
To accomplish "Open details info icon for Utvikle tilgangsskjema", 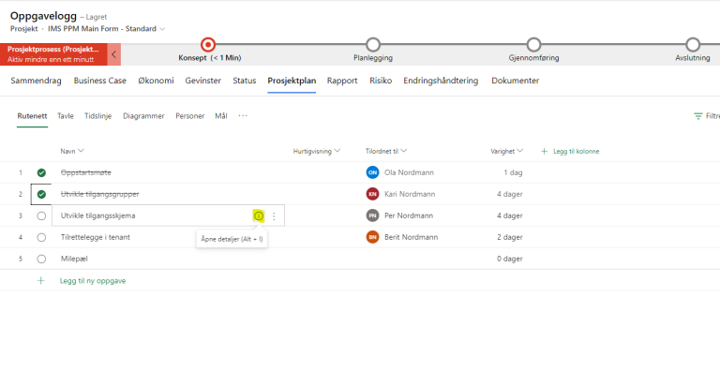I will pyautogui.click(x=259, y=215).
